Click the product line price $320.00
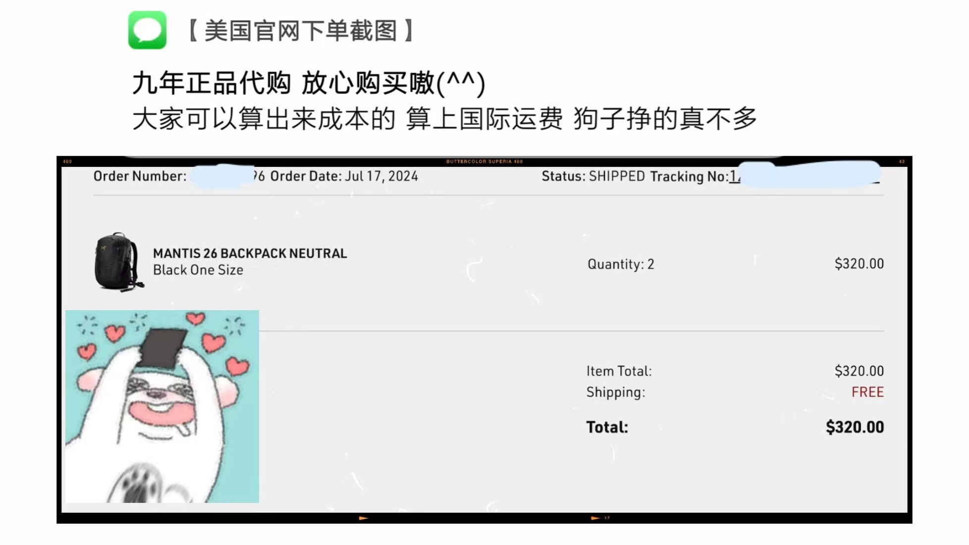 click(859, 264)
